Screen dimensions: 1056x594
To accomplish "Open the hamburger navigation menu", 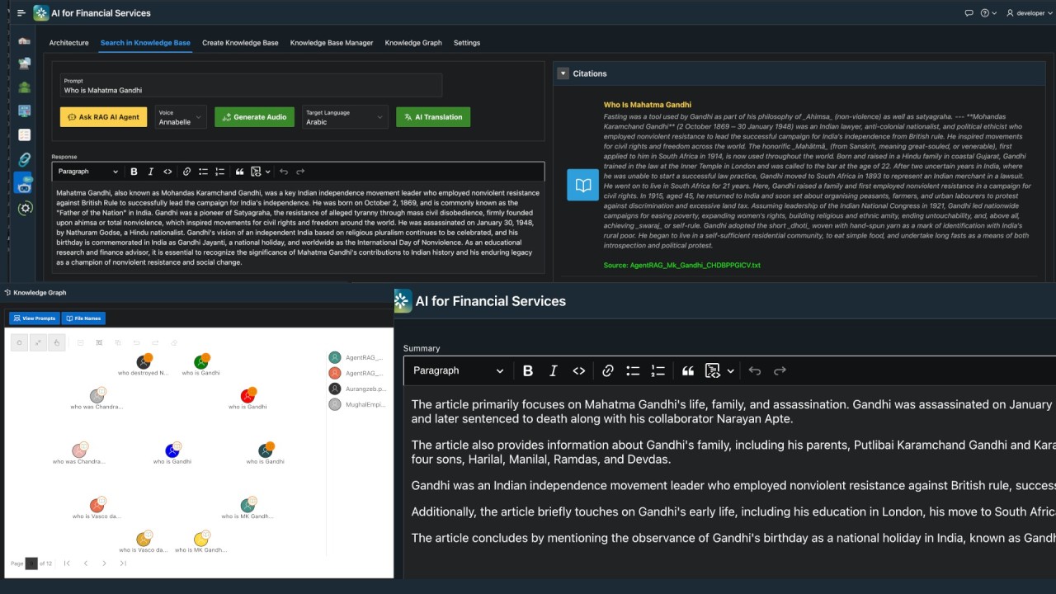I will pos(21,13).
